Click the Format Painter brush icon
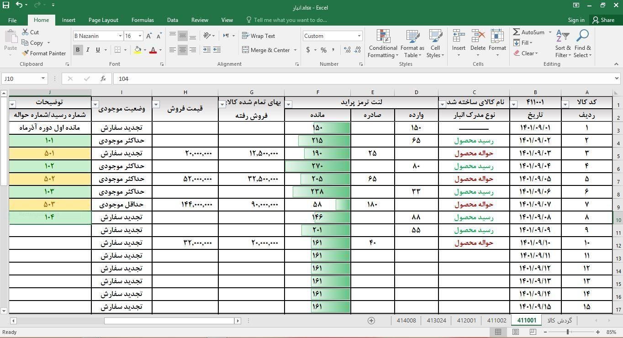This screenshot has height=338, width=623. pyautogui.click(x=26, y=53)
